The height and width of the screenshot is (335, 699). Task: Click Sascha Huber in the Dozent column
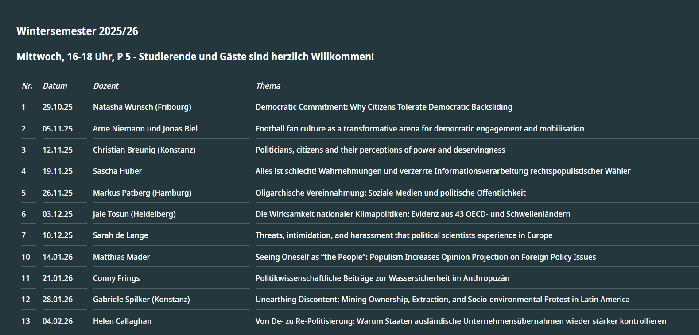click(117, 171)
